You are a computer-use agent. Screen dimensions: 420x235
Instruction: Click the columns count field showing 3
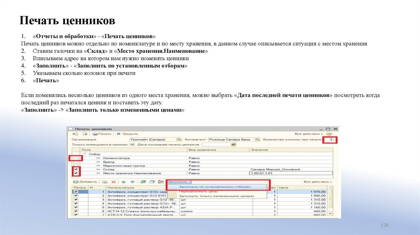329,140
